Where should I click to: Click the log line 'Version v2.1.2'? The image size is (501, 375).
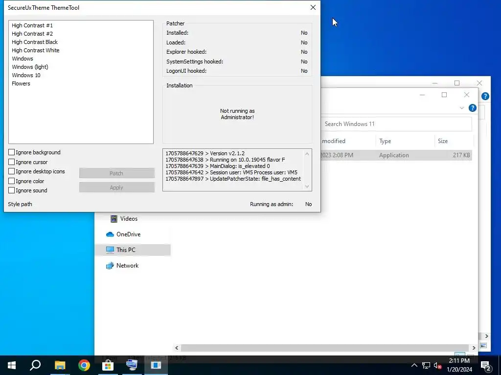pos(205,153)
